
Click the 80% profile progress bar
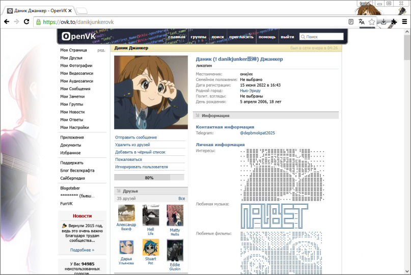pos(149,178)
